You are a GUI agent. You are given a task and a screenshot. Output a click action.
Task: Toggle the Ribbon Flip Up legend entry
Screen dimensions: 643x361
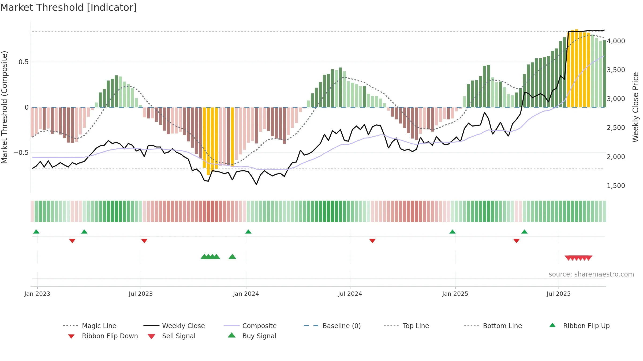[579, 326]
